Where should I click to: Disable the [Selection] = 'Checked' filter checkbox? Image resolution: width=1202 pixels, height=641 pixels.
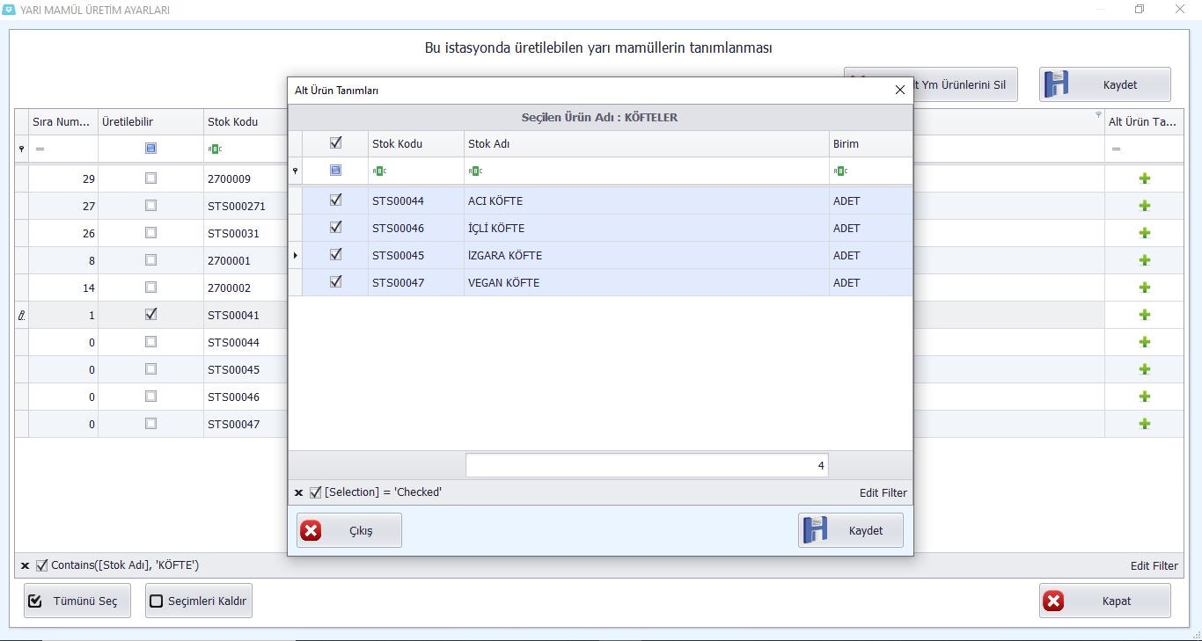316,492
